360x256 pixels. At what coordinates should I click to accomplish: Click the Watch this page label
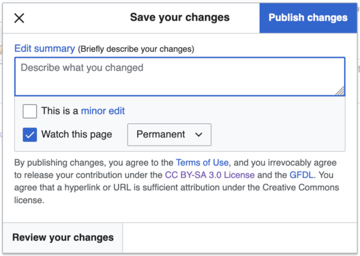pyautogui.click(x=77, y=134)
